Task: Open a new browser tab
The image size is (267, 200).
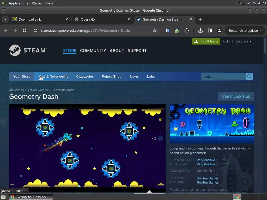Action: (x=200, y=19)
